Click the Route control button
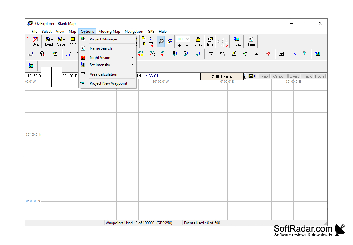353x245 pixels. tap(320, 76)
